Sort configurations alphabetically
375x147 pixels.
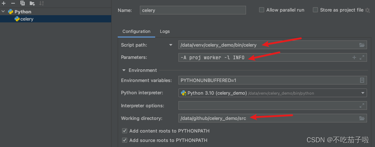(x=41, y=3)
